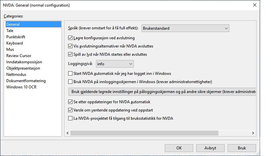Click 'Bruk gjeldende lagrede innstillinger' button
The height and width of the screenshot is (156, 271).
click(162, 91)
